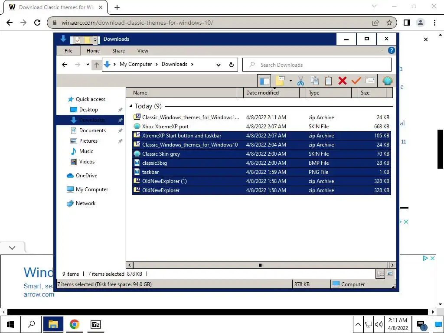
Task: Open the Chrome three-dot menu
Action: coord(434,23)
